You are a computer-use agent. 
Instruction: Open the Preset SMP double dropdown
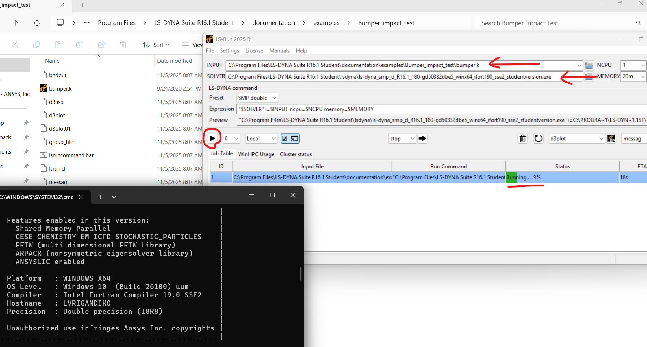click(x=257, y=98)
